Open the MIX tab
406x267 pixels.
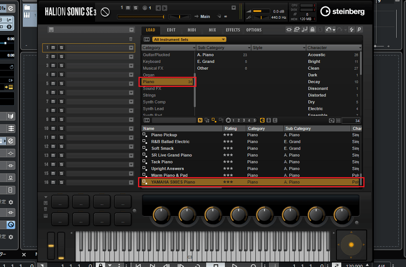pyautogui.click(x=212, y=30)
